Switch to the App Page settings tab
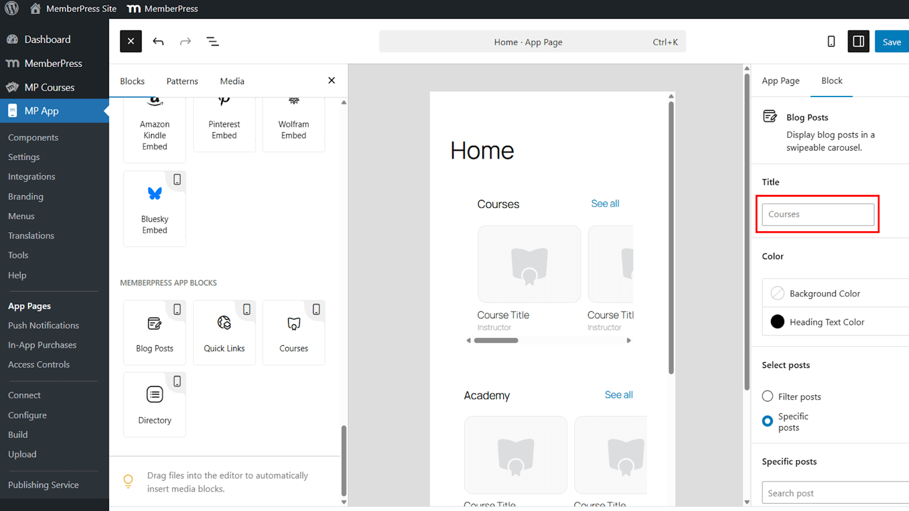 [x=780, y=81]
